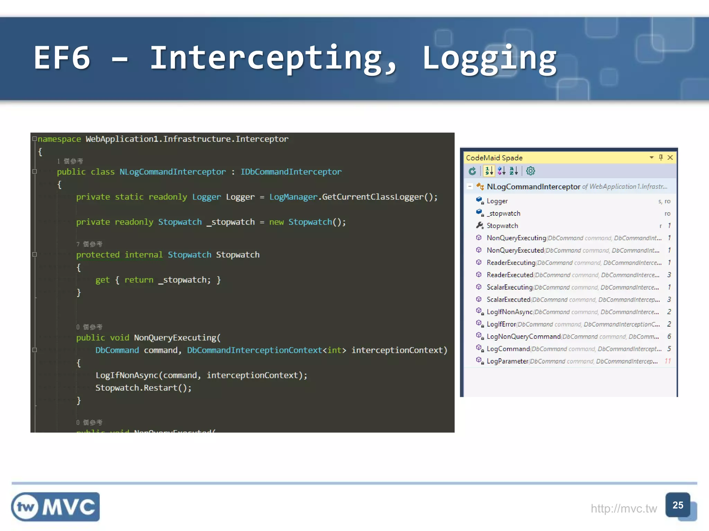Image resolution: width=709 pixels, height=531 pixels.
Task: Click the LogCommand private method icon
Action: click(x=480, y=348)
